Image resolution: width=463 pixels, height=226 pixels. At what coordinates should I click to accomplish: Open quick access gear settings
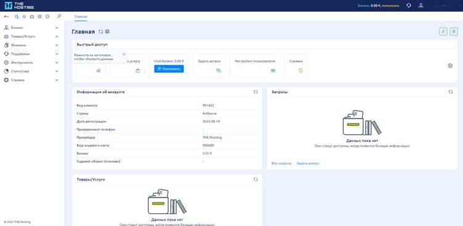(450, 65)
